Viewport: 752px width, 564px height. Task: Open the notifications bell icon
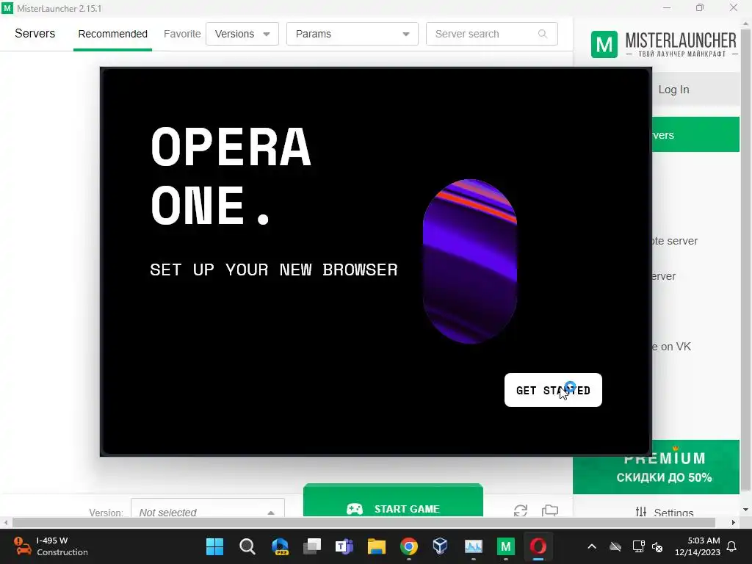pos(732,546)
